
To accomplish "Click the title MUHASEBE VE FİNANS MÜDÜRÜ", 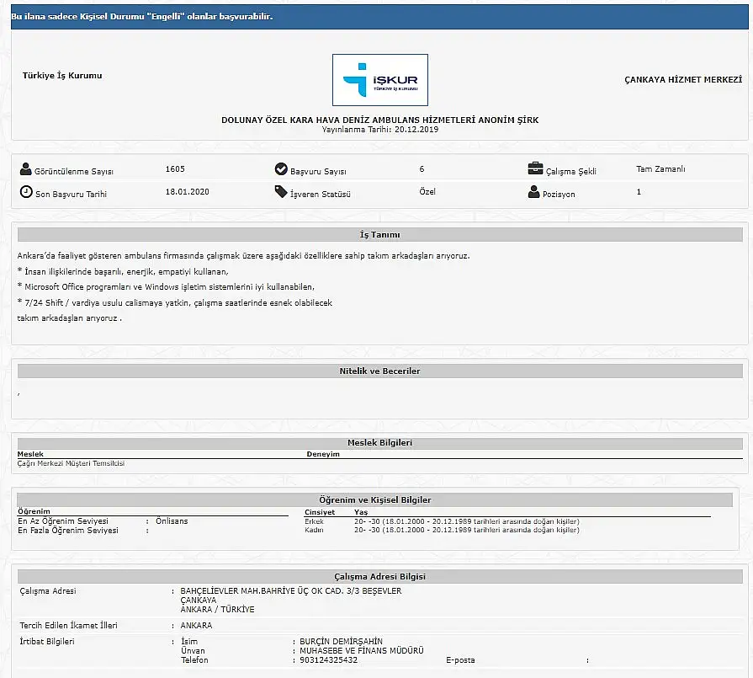I will [x=362, y=650].
